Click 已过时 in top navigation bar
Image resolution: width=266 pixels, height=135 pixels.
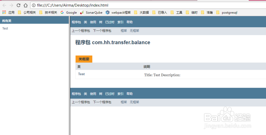coord(110,22)
